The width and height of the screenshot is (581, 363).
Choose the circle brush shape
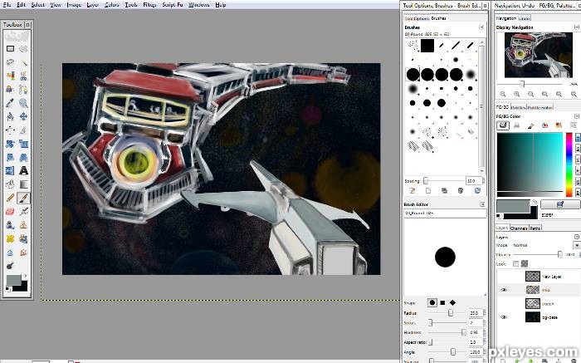pyautogui.click(x=432, y=303)
